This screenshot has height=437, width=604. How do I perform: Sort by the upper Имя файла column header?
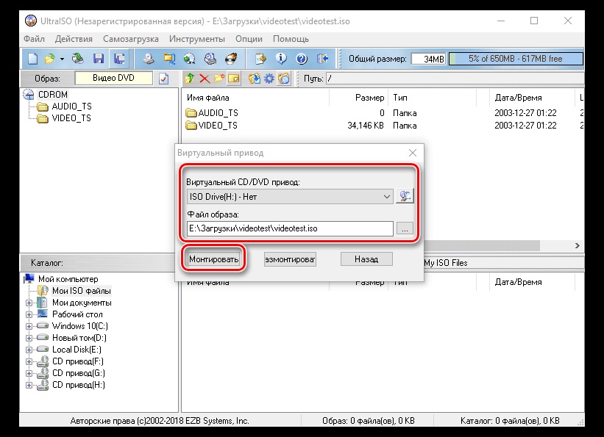[255, 98]
